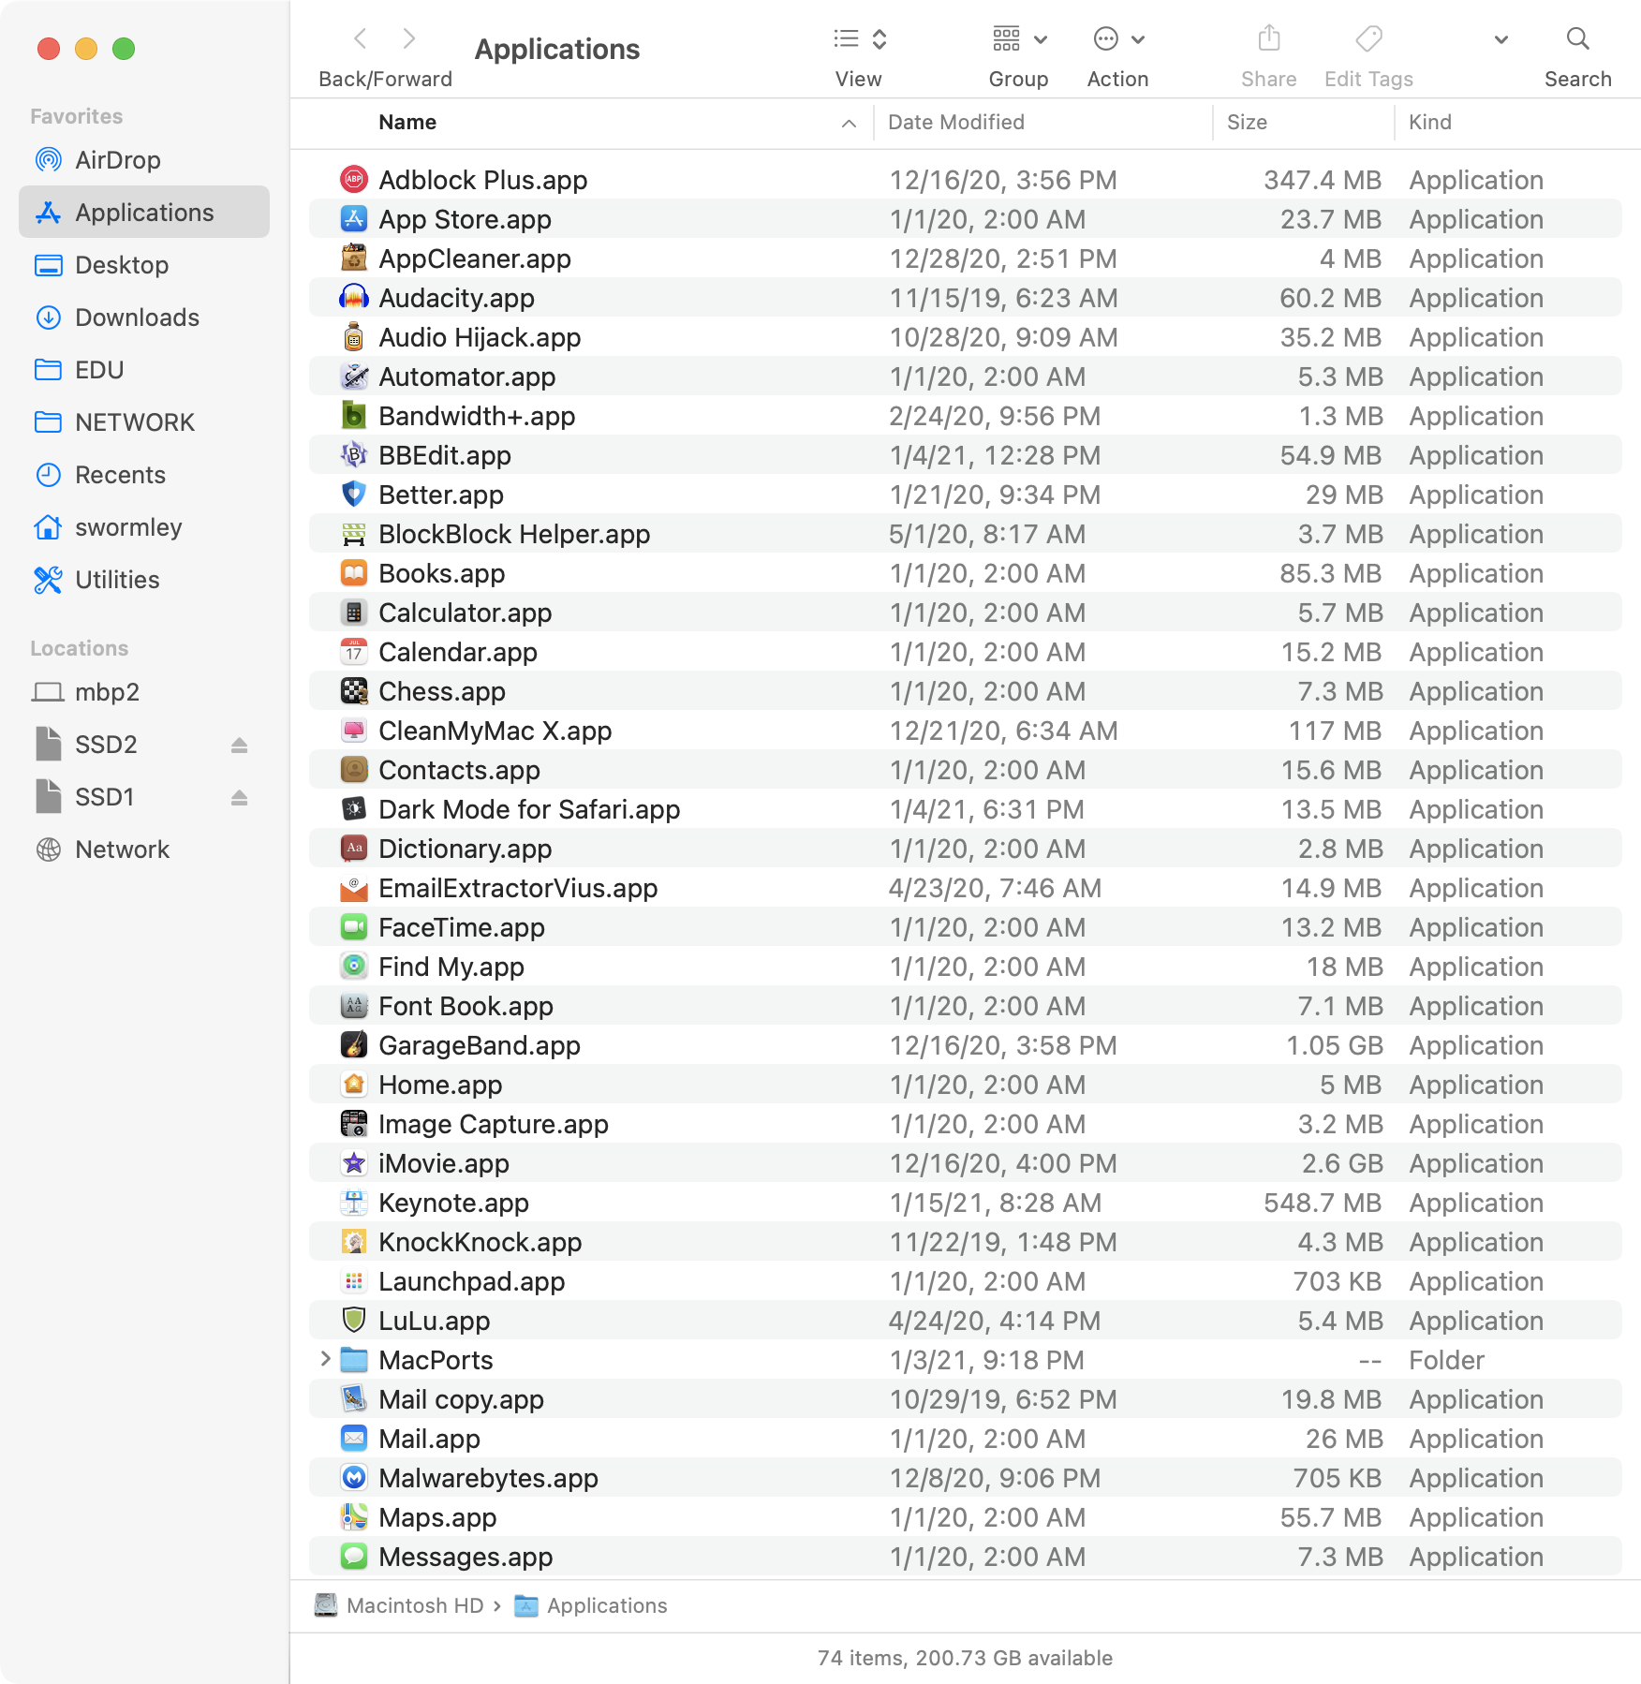
Task: Click the Home app icon
Action: click(x=353, y=1084)
